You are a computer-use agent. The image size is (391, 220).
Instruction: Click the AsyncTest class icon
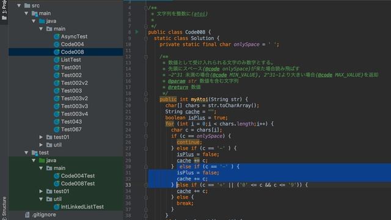point(57,37)
